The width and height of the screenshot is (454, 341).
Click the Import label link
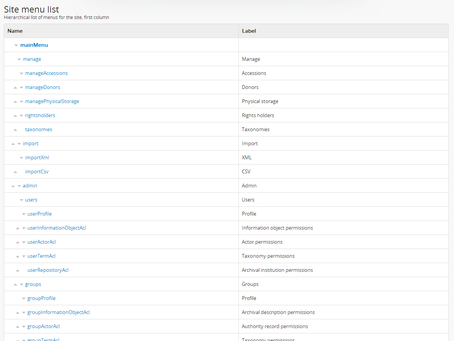[250, 143]
